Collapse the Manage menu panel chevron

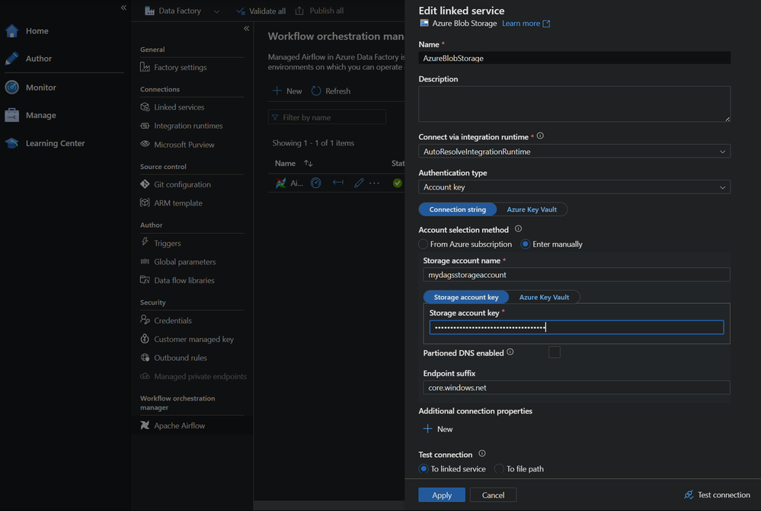pyautogui.click(x=246, y=28)
